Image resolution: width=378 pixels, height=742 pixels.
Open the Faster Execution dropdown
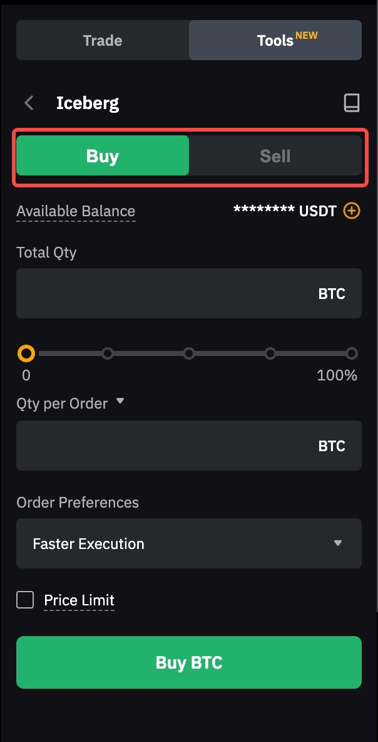[x=189, y=543]
